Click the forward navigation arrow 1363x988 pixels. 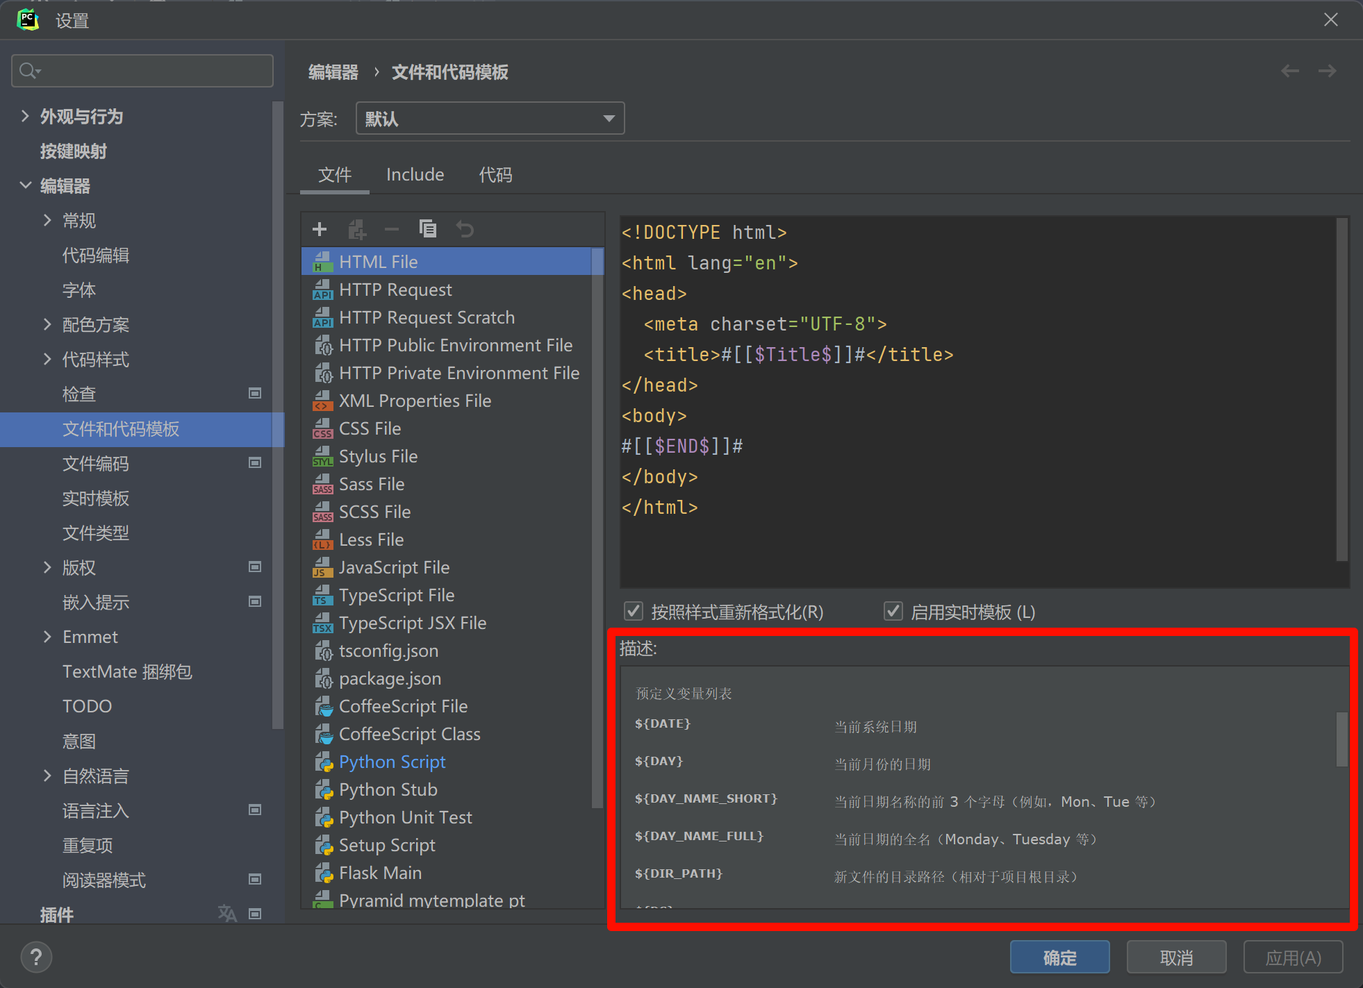(1327, 71)
